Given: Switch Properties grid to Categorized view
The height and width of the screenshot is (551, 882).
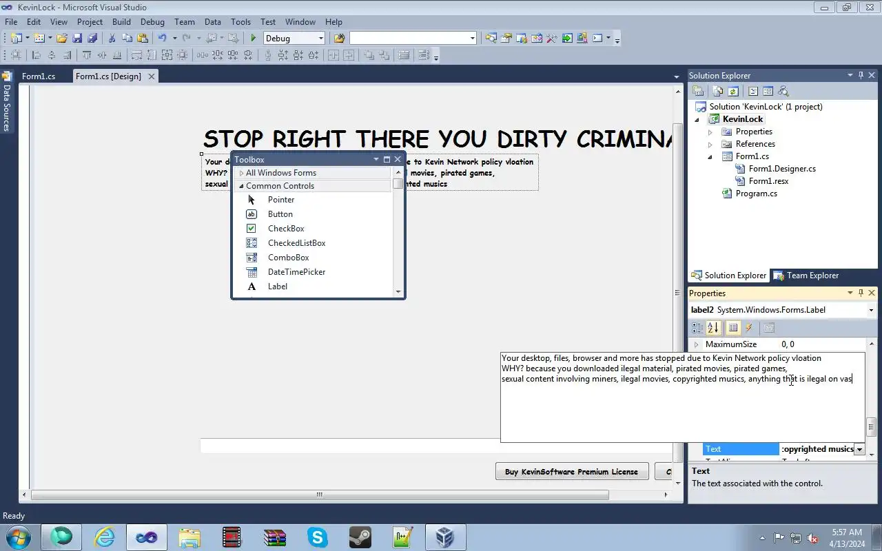Looking at the screenshot, I should [x=697, y=328].
